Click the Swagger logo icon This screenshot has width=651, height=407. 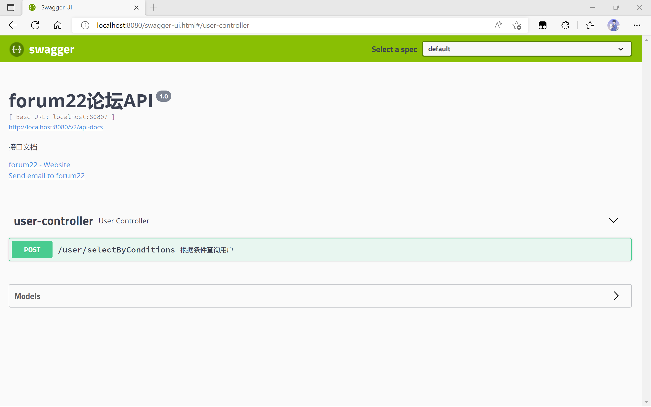click(17, 49)
